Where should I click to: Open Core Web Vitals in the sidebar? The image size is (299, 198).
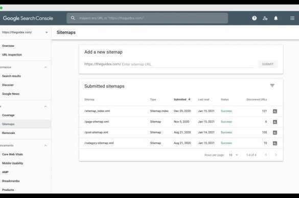point(12,154)
